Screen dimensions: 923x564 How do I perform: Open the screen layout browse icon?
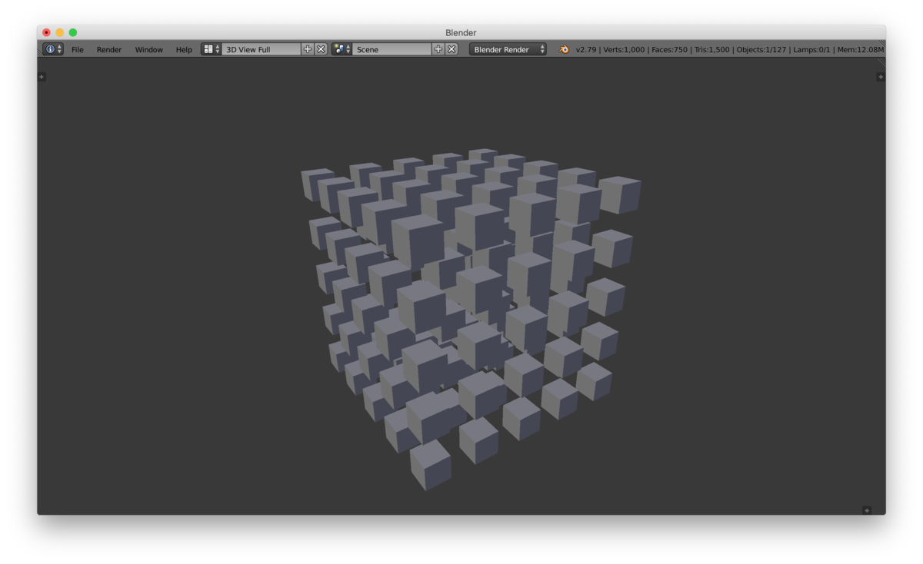[211, 49]
